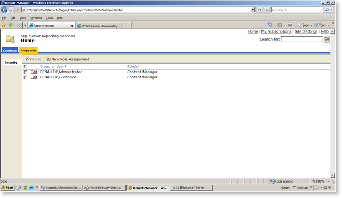Select Security in the left pane
Image resolution: width=342 pixels, height=198 pixels.
[11, 62]
